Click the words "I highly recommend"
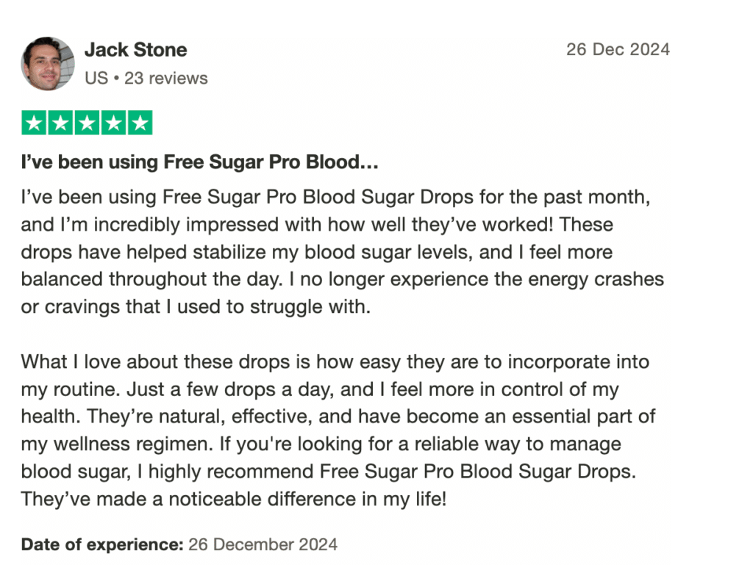This screenshot has height=565, width=753. coord(224,471)
